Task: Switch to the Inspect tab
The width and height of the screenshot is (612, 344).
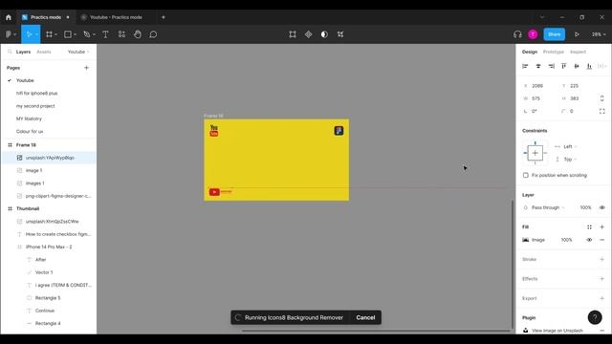Action: [x=578, y=52]
